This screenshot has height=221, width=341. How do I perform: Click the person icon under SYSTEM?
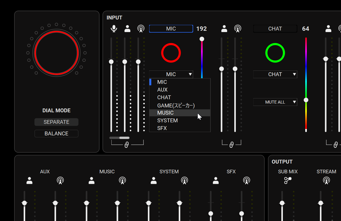pyautogui.click(x=154, y=180)
